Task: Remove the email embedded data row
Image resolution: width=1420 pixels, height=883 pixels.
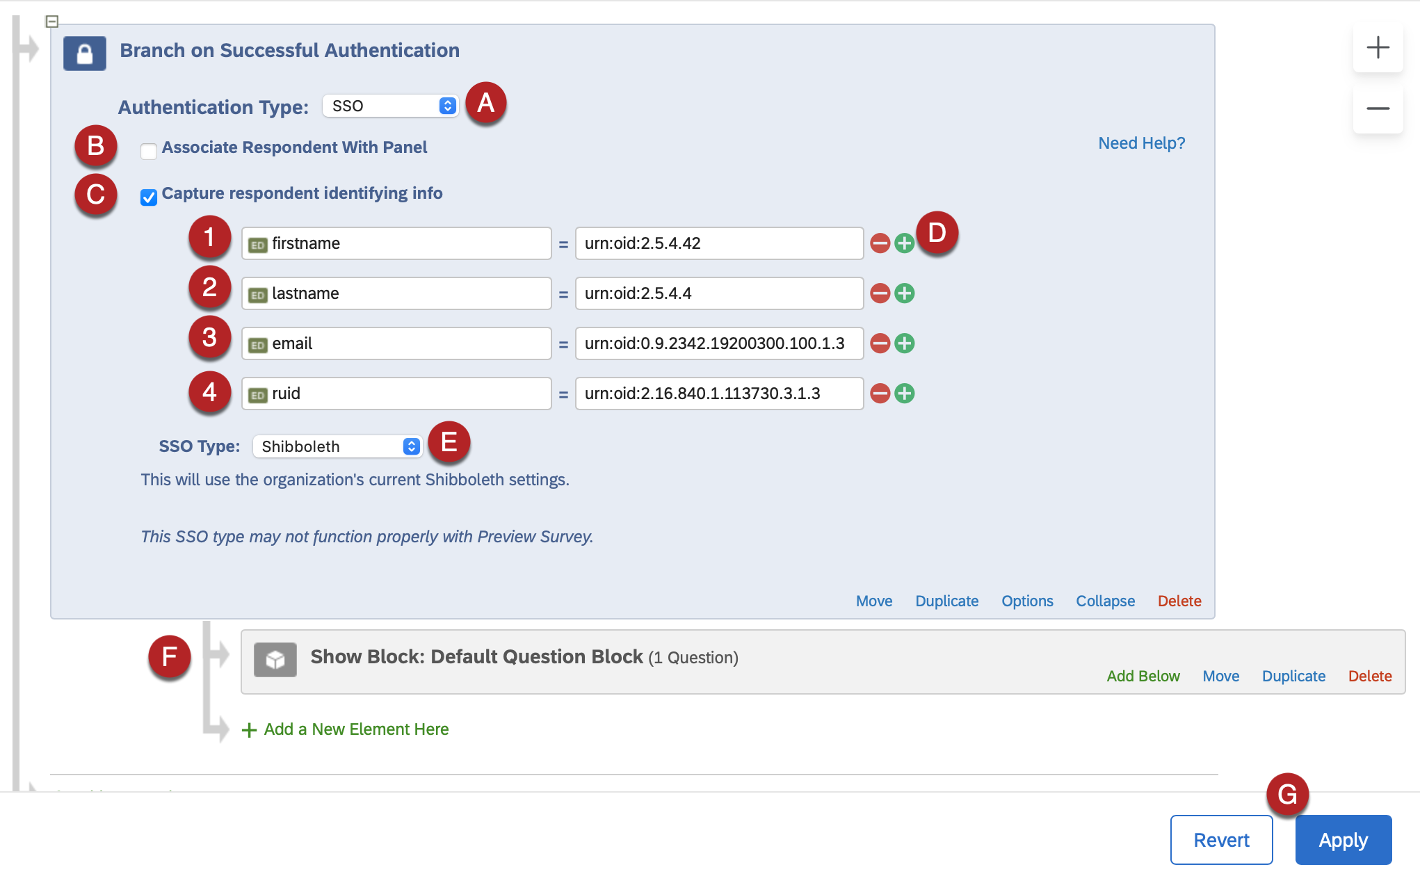Action: tap(880, 343)
